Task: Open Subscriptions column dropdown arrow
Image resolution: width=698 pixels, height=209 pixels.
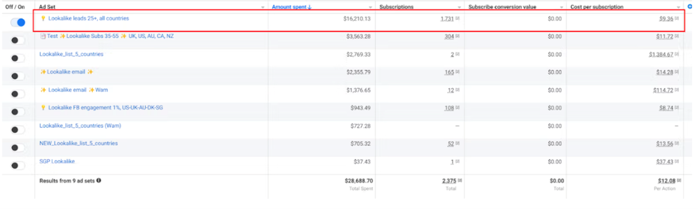Action: pyautogui.click(x=459, y=7)
